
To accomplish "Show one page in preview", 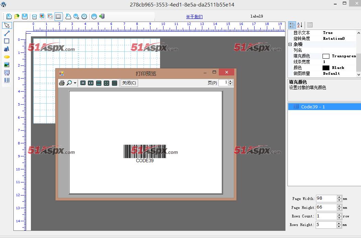I will [x=83, y=83].
